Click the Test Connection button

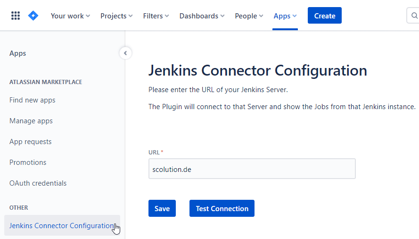222,208
